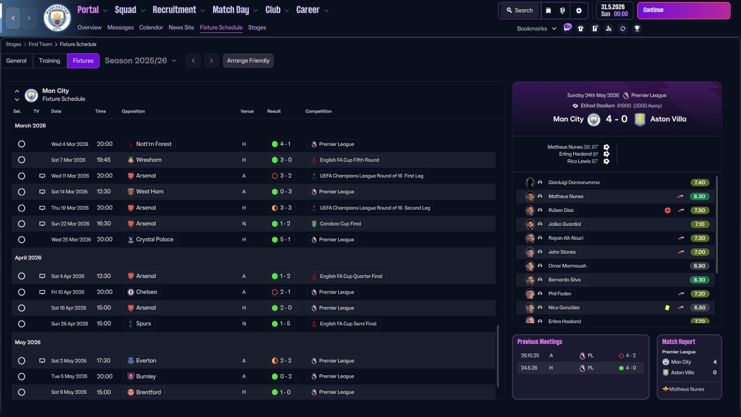This screenshot has height=417, width=741.
Task: Select the Spurs fixture radio button
Action: click(x=21, y=324)
